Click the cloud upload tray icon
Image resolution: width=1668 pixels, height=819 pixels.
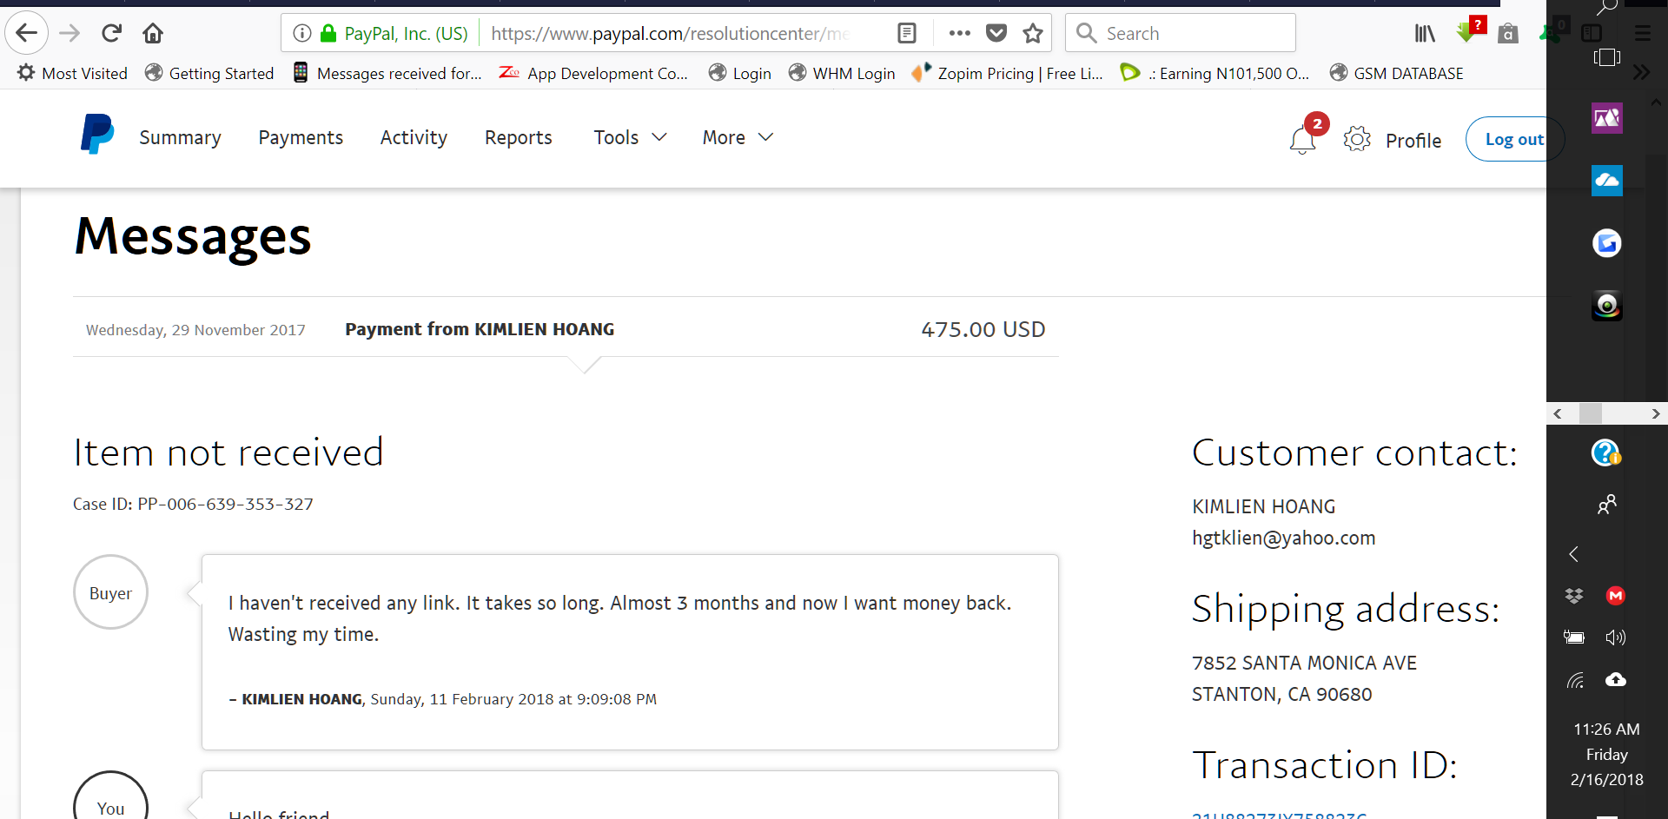(1616, 679)
